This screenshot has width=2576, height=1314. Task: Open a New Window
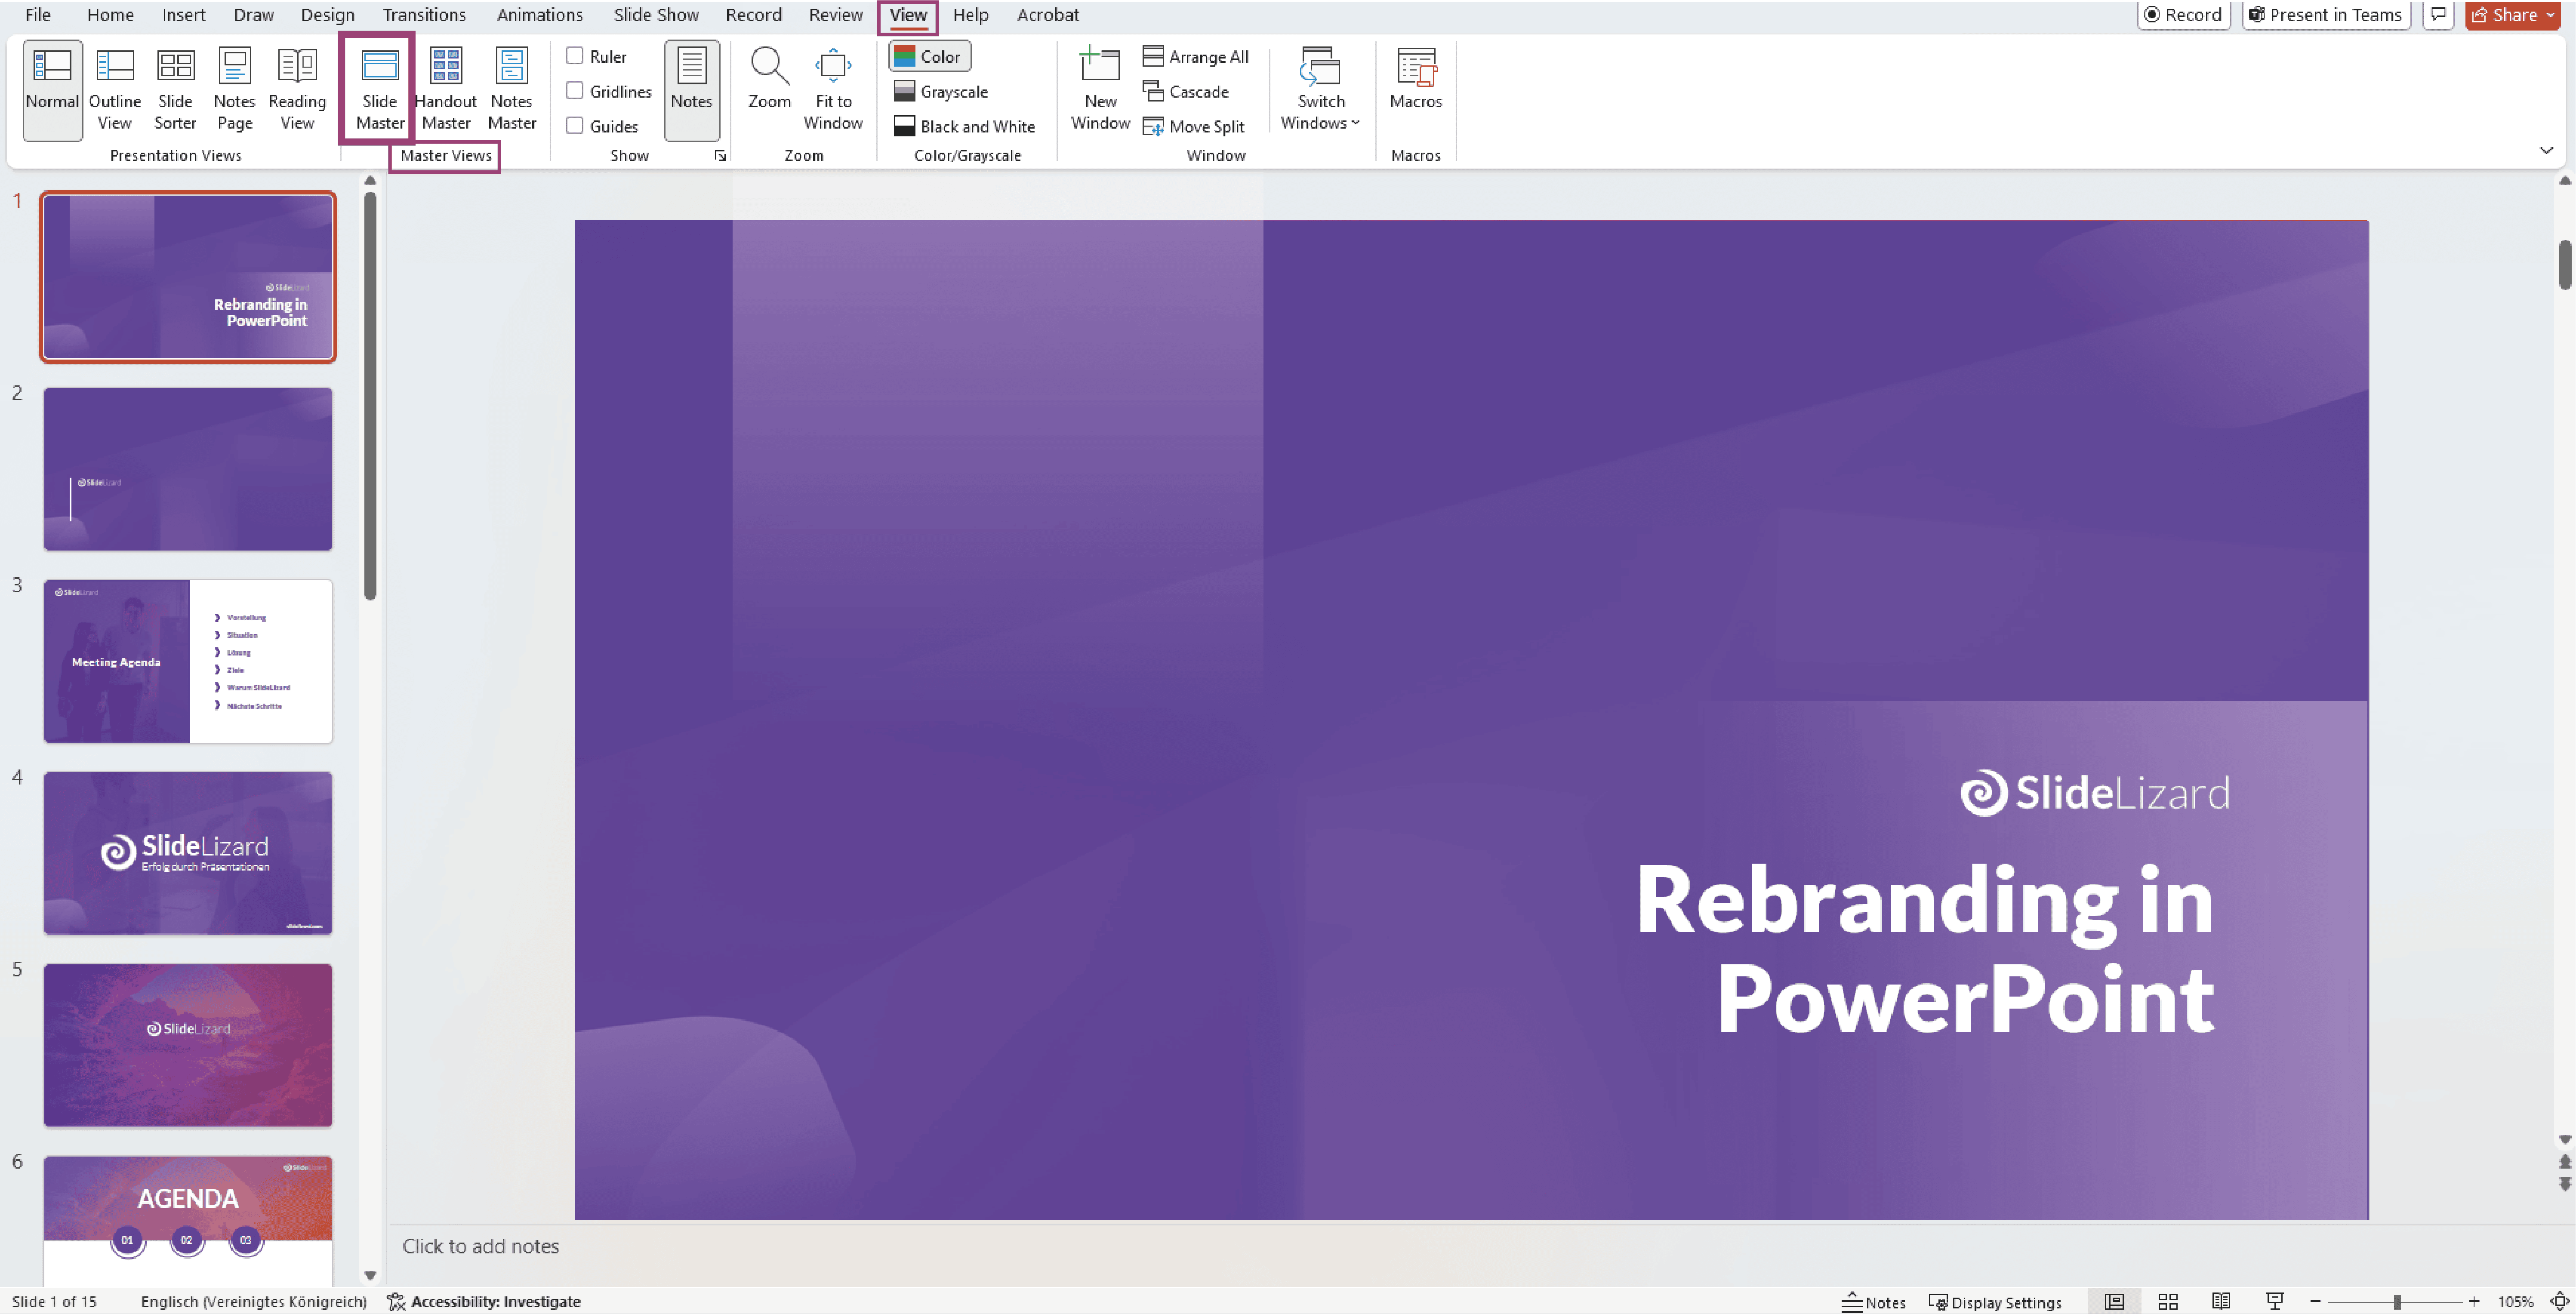(1100, 90)
